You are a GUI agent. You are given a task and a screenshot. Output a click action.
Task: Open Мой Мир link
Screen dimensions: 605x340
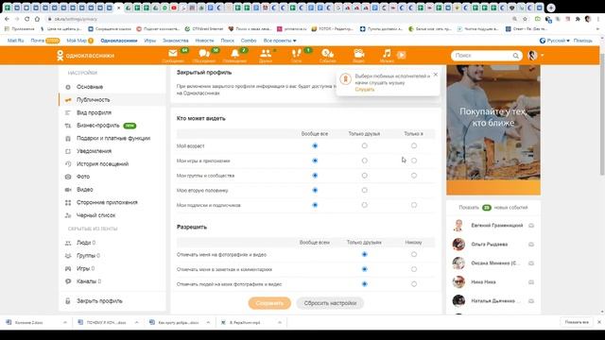[77, 41]
